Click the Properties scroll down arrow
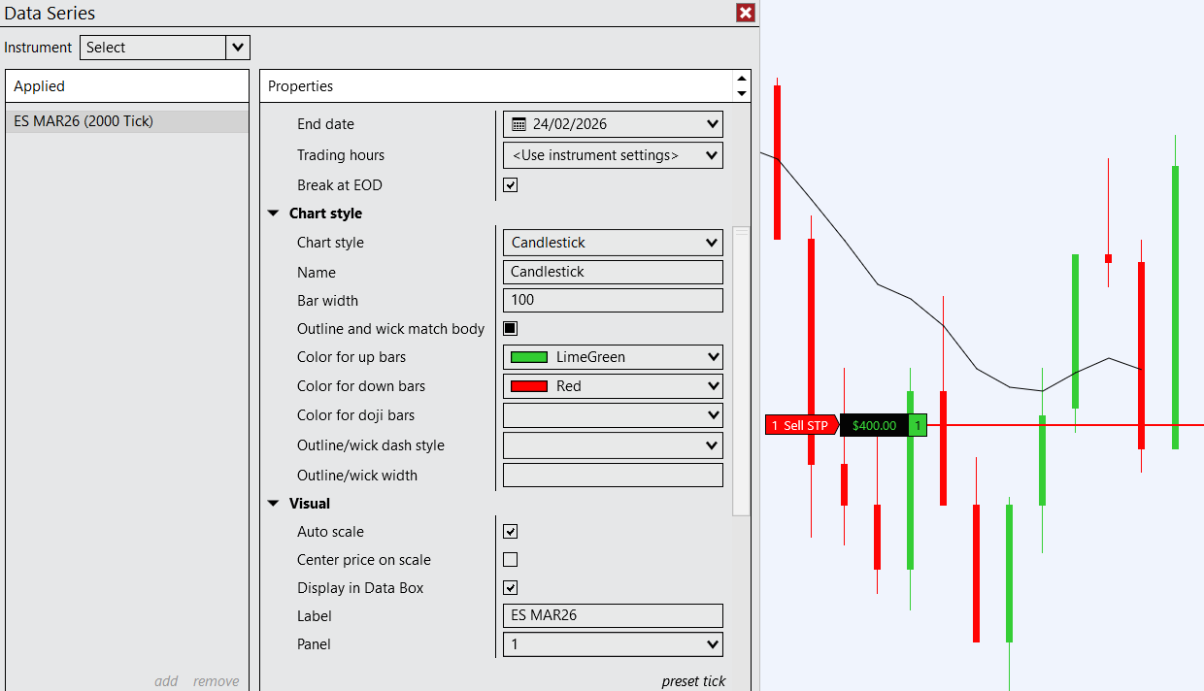 tap(742, 93)
